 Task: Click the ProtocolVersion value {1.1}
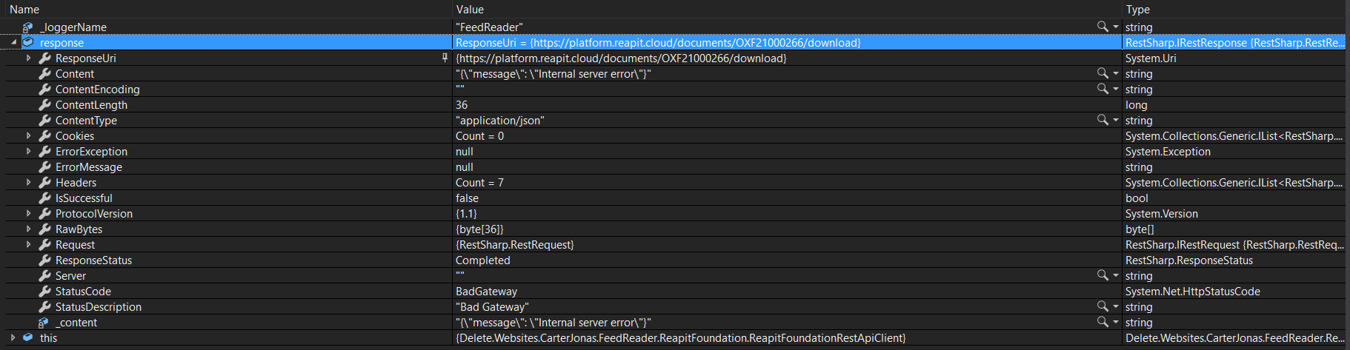(466, 213)
